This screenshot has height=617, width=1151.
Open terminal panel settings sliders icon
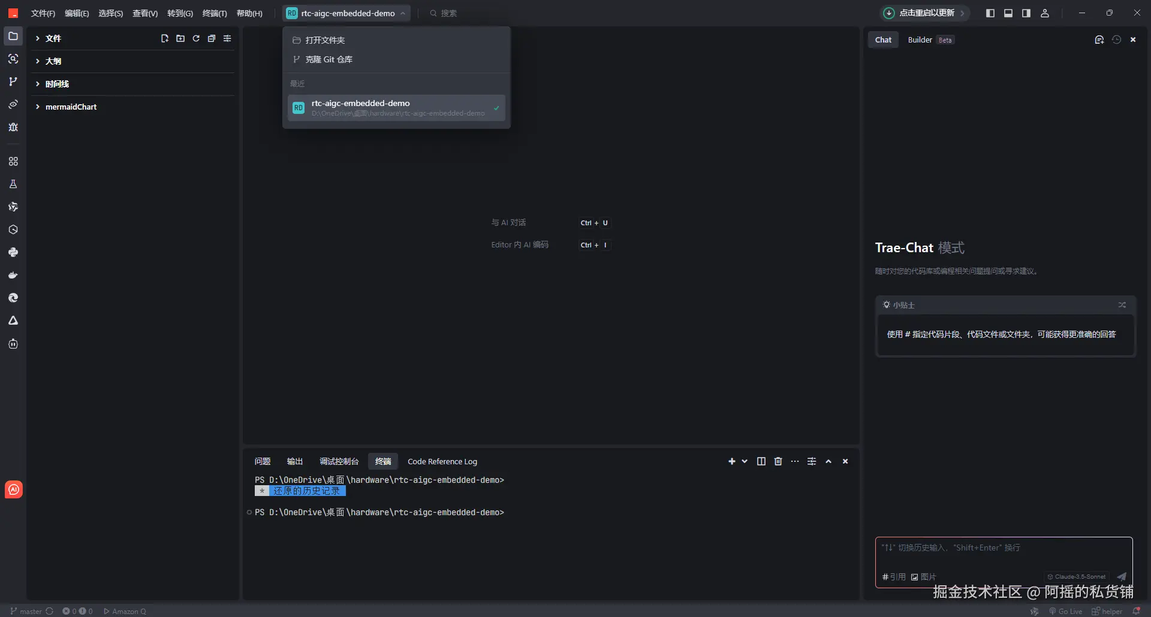(812, 461)
